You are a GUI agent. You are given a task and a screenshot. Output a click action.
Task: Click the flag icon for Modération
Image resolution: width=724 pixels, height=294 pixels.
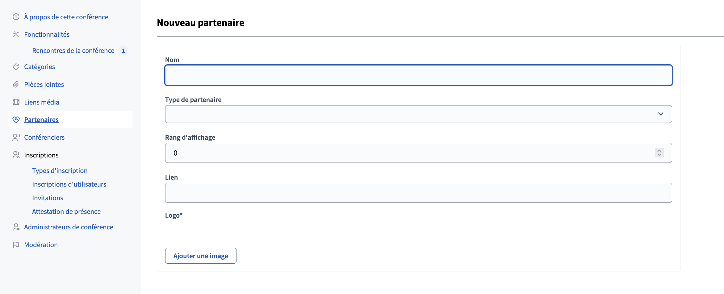[16, 245]
